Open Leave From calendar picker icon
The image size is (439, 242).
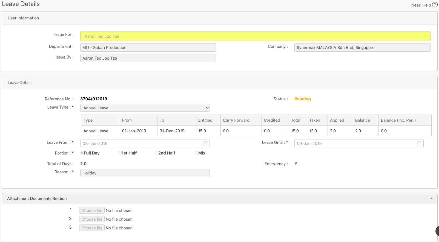coord(205,143)
